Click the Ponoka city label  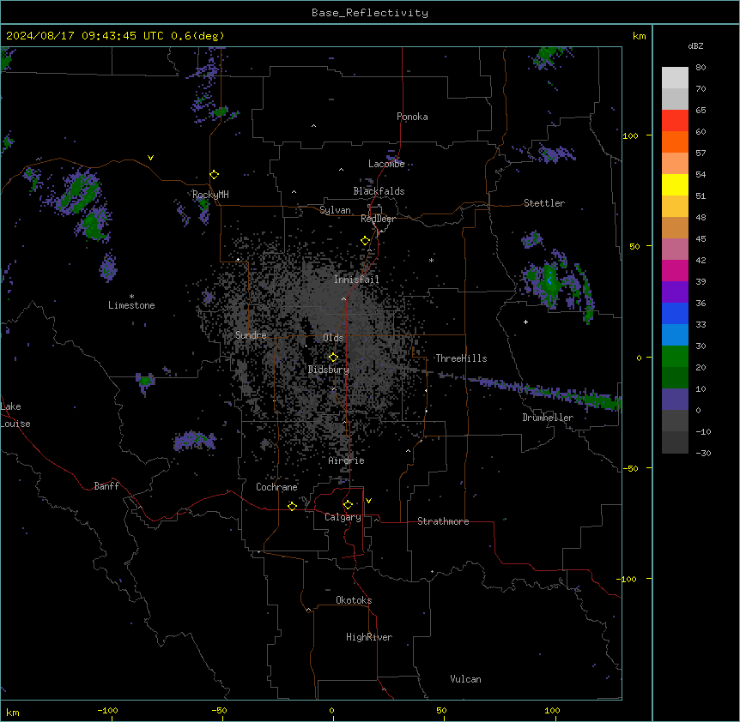(x=412, y=117)
